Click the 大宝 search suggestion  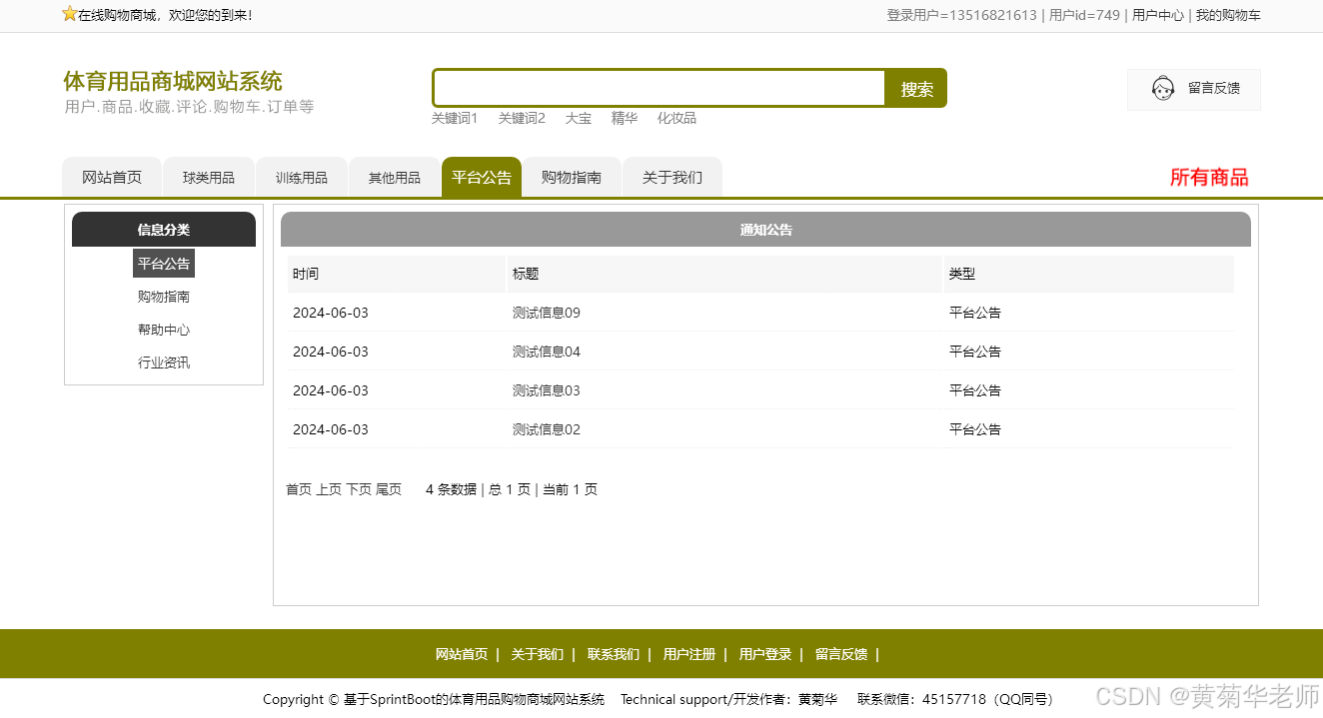coord(579,118)
